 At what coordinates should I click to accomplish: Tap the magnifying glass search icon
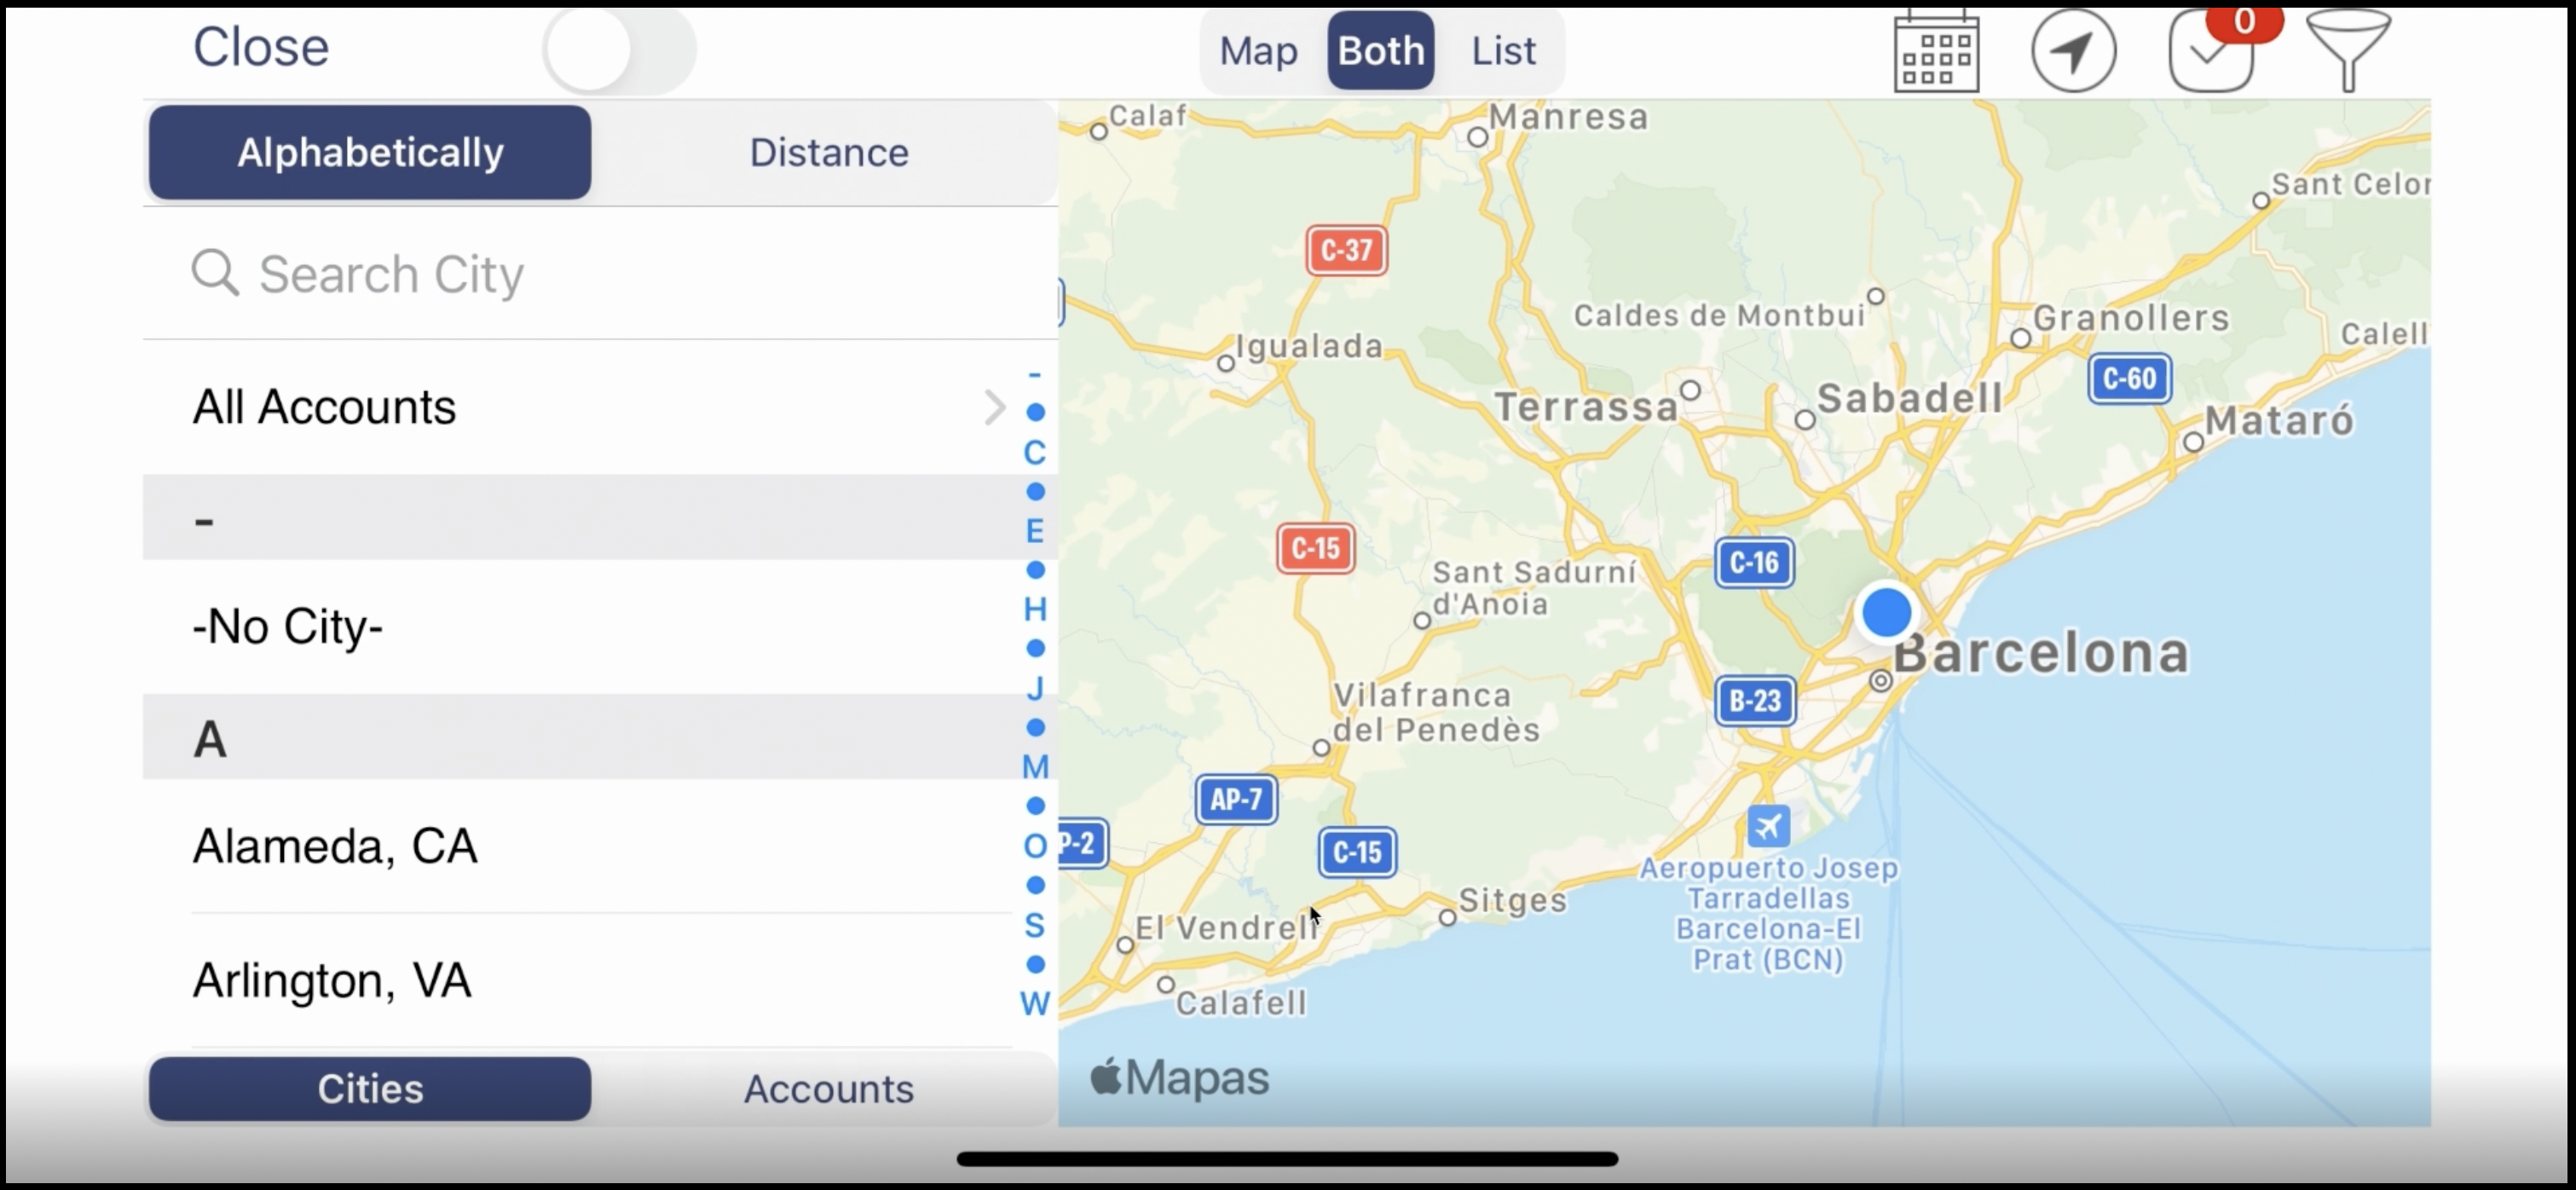click(x=215, y=273)
